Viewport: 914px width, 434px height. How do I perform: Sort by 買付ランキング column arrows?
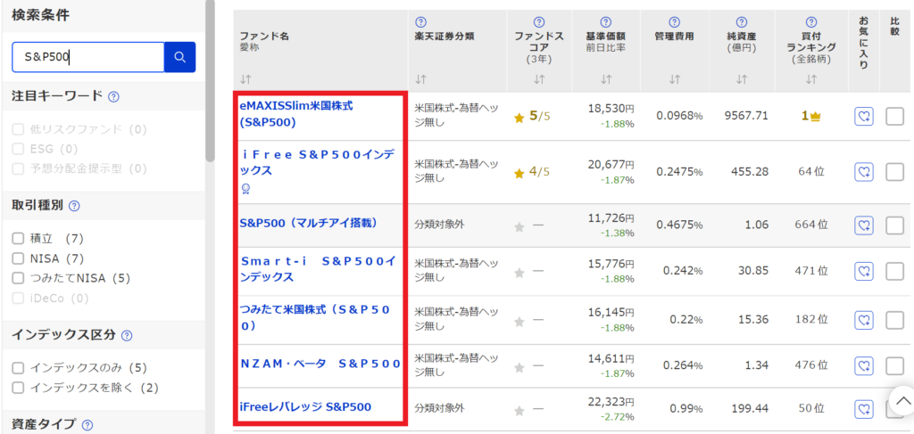point(811,79)
